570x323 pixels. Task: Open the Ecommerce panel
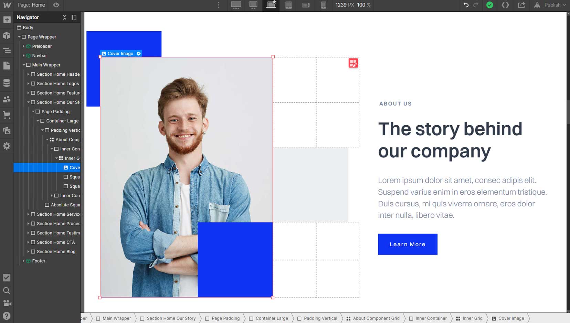point(7,115)
